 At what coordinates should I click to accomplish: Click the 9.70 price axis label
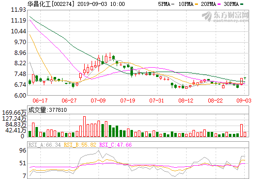tap(20, 42)
